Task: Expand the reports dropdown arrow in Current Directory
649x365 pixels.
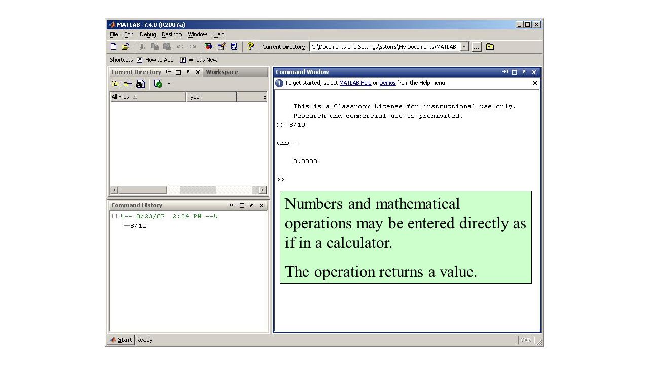Action: tap(169, 84)
